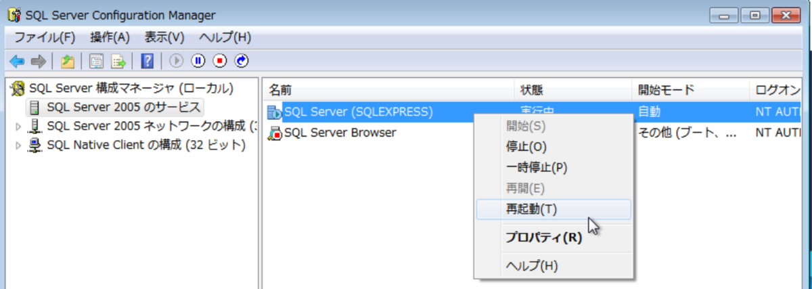This screenshot has width=812, height=289.
Task: Click その他 (ブート、... start mode cell
Action: point(687,133)
